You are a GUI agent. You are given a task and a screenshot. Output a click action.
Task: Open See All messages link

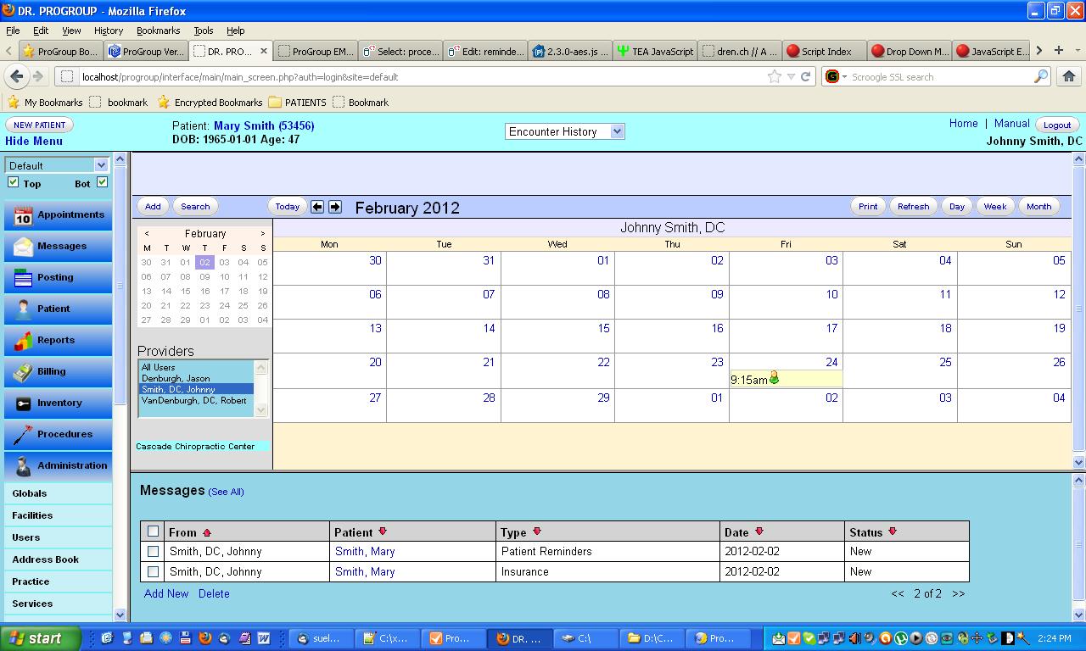coord(226,492)
